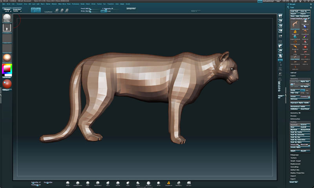Click the Tool palette header icon

[x=288, y=7]
